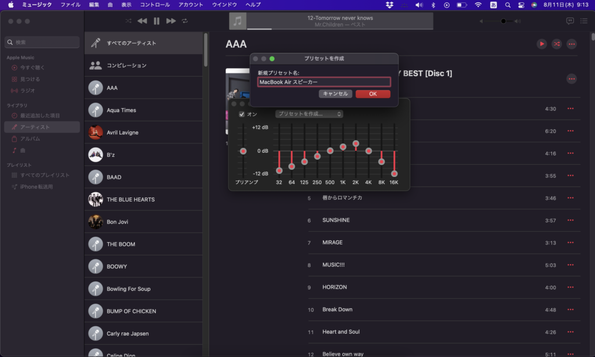Open the more options menu beside AAA header
The image size is (595, 357).
coord(572,44)
